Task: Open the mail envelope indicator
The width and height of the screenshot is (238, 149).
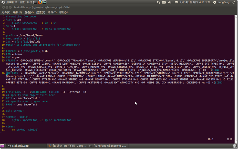Action: [x=176, y=2]
